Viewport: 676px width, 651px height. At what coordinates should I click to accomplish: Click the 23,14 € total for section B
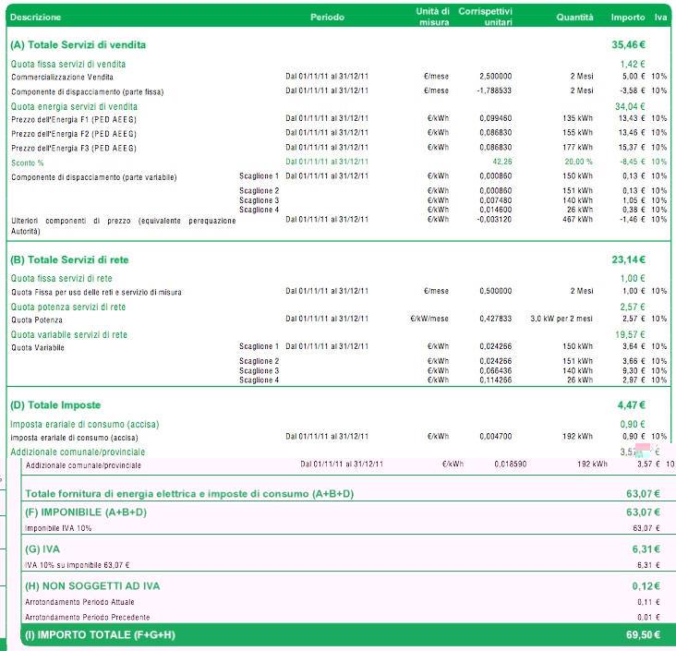coord(628,259)
